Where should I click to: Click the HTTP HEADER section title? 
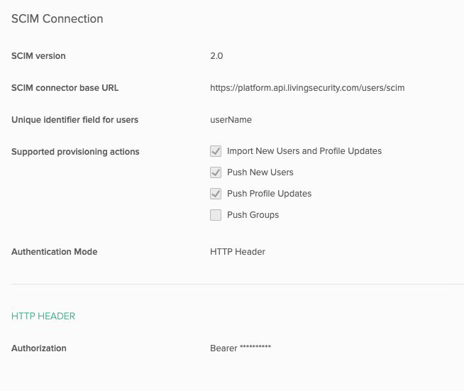click(43, 316)
